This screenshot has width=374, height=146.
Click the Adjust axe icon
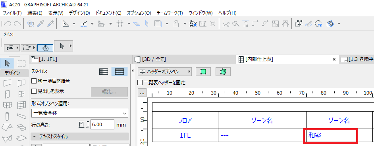point(236,23)
